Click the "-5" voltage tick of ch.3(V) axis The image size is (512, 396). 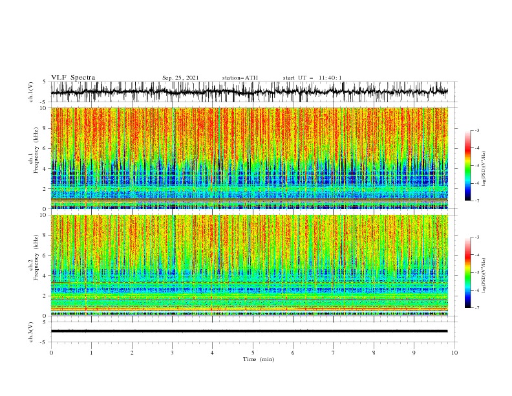44,342
